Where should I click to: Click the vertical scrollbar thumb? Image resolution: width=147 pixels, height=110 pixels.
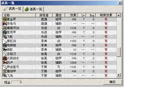(x=119, y=52)
